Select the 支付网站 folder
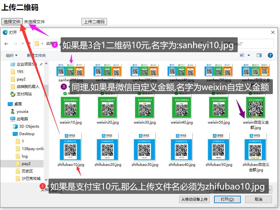Viewport: 280px width, 210px height. 21,94
